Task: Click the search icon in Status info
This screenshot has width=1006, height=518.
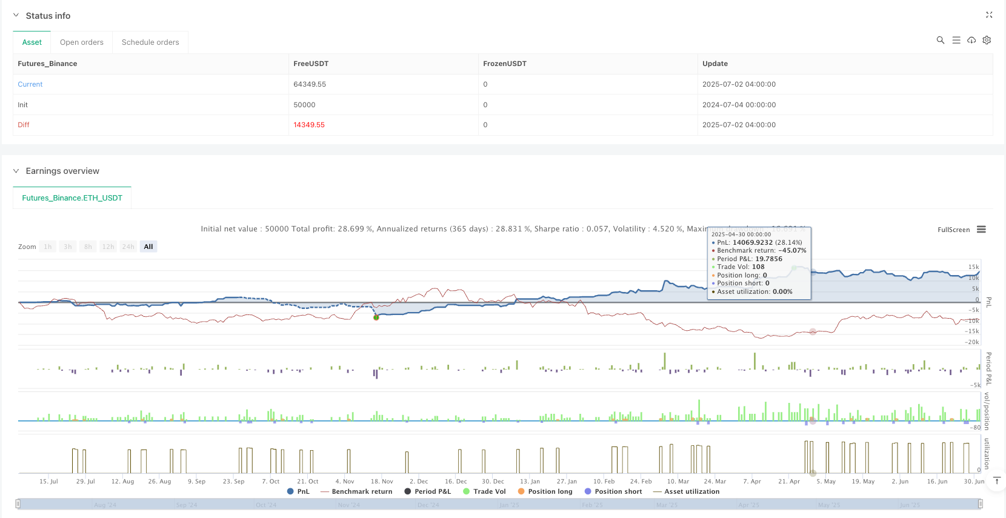Action: click(940, 40)
